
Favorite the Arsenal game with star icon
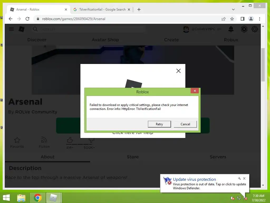coord(17,140)
